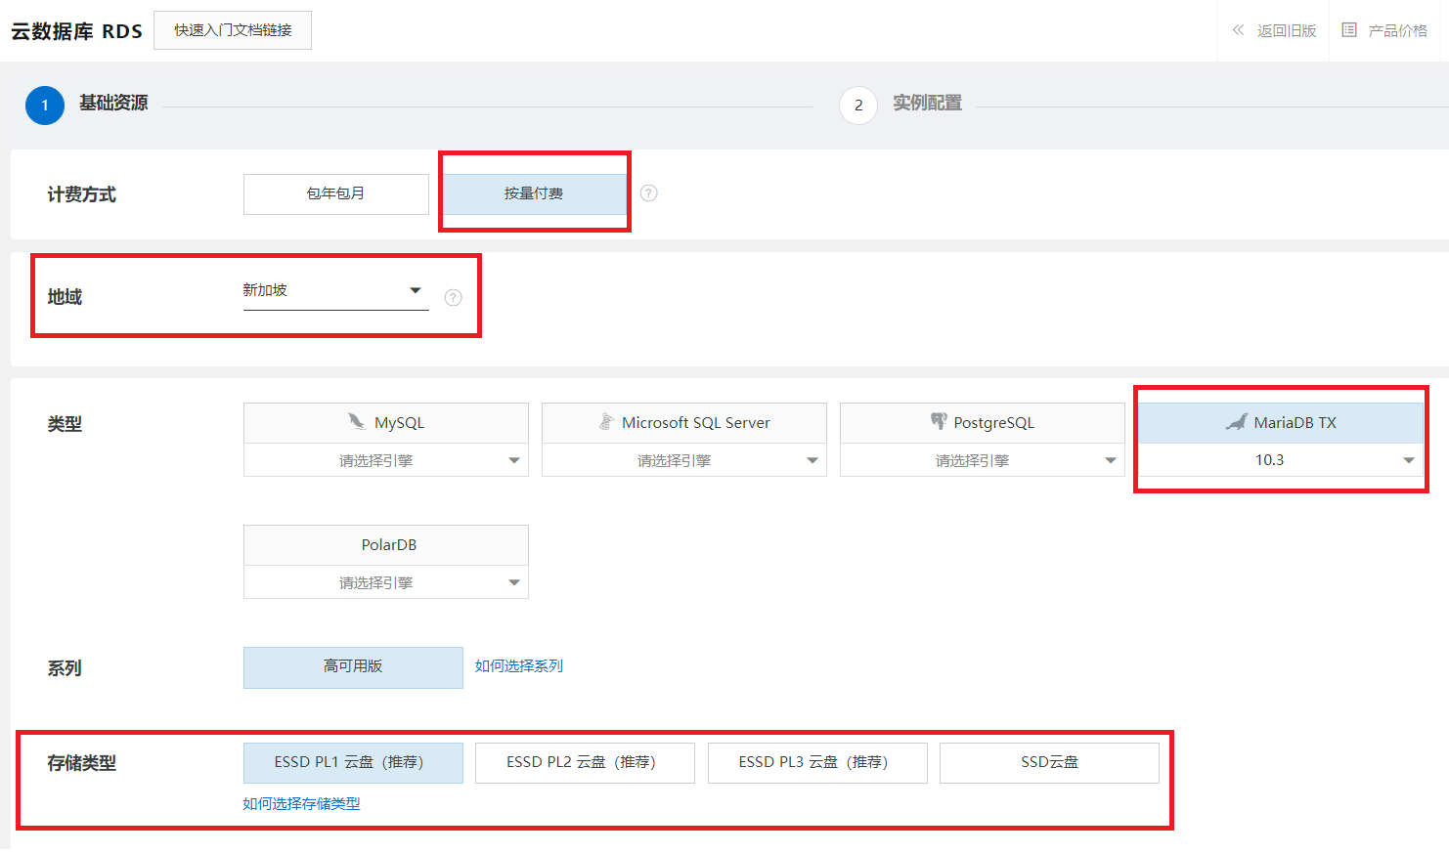Viewport: 1449px width, 854px height.
Task: Open PolarDB engine version dropdown
Action: (386, 582)
